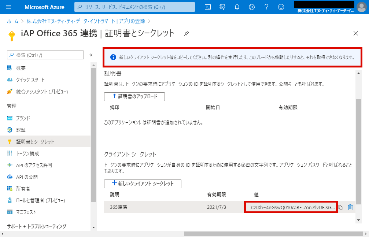Collapse the left navigation menu
Screen dimensions: 369x237
[x=91, y=55]
